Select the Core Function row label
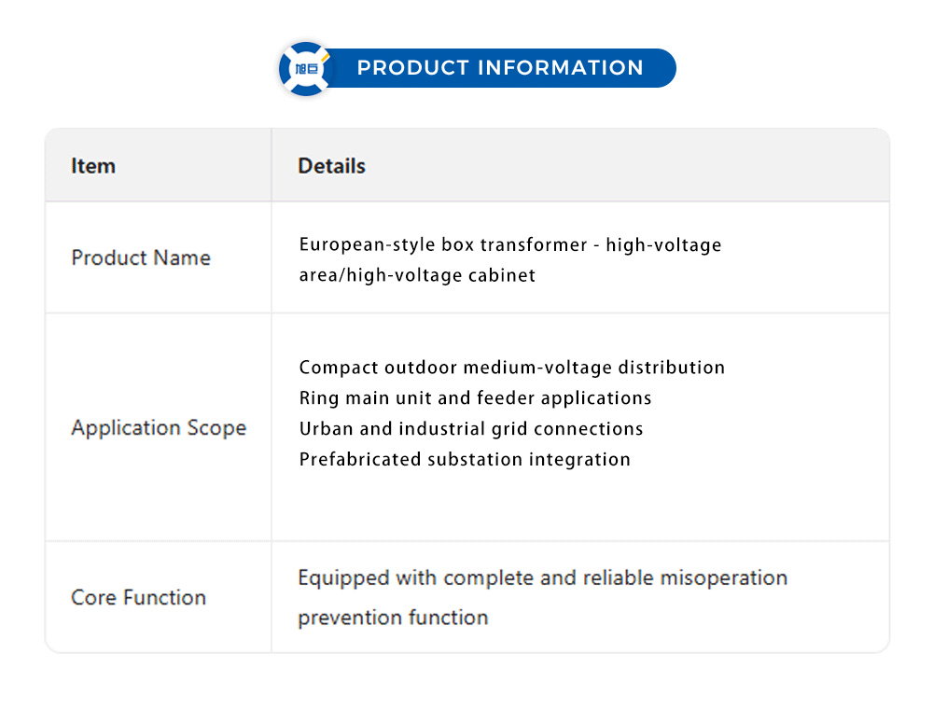This screenshot has height=709, width=933. pos(138,598)
